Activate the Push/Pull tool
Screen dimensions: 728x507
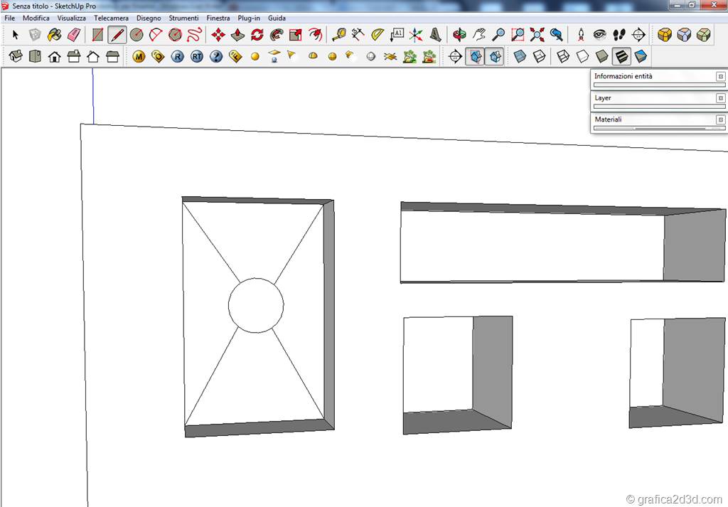[238, 34]
